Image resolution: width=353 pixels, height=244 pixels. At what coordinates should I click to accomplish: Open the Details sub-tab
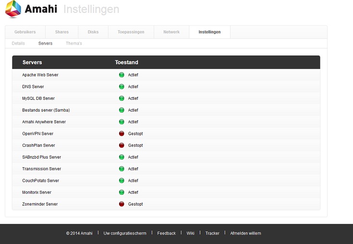18,43
